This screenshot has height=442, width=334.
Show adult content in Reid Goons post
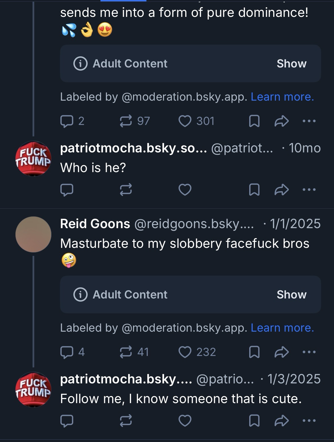point(291,294)
